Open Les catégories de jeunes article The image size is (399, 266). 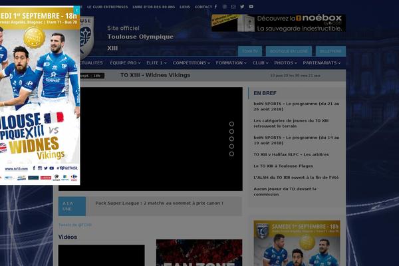click(291, 123)
